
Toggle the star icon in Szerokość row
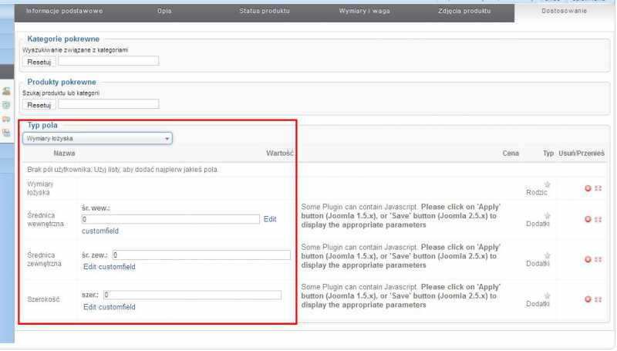coord(548,295)
